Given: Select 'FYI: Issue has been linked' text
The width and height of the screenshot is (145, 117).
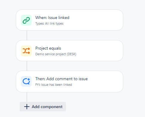Looking at the screenshot, I should [x=54, y=85].
